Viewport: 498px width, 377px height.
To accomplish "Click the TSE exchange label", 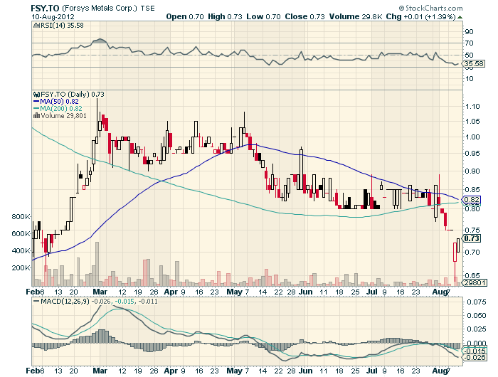I will 148,9.
